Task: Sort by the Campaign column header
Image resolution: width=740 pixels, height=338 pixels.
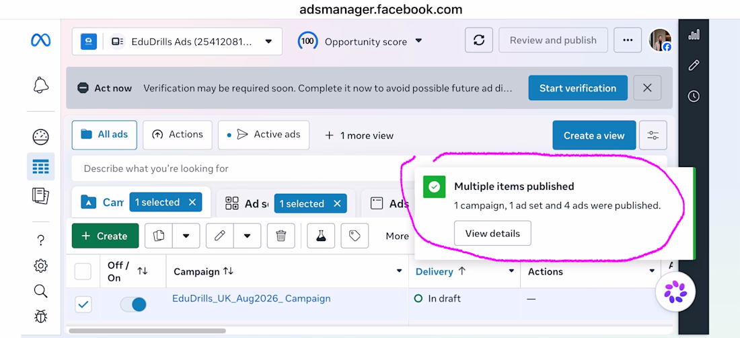Action: pos(203,271)
